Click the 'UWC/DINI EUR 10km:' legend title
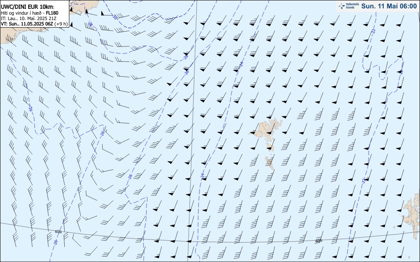Viewport: 420px width, 262px height. pos(27,7)
